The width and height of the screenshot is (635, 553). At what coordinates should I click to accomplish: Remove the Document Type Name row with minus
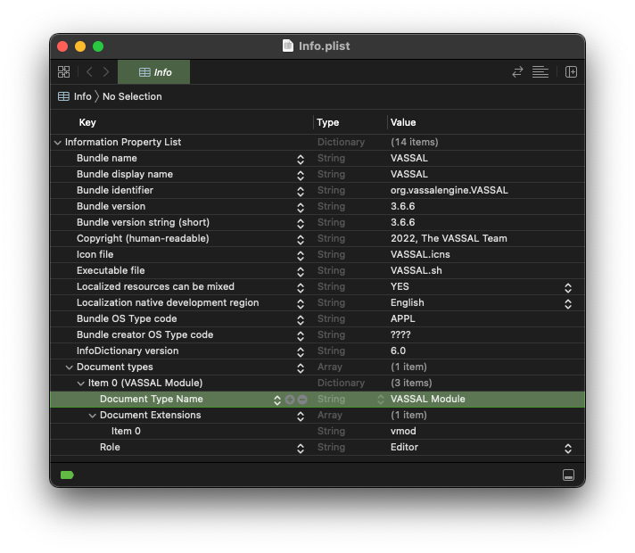[302, 400]
